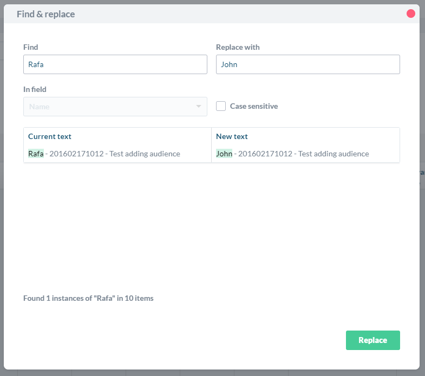
Task: Click the highlighted Rafa in current text
Action: tap(36, 154)
